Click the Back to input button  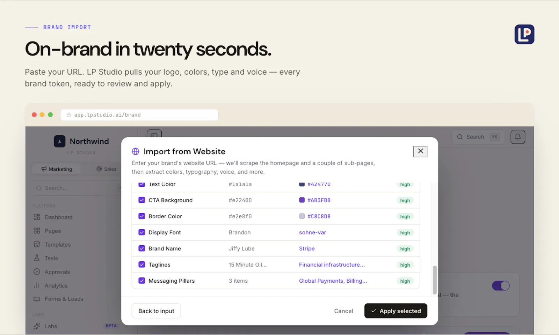click(156, 311)
